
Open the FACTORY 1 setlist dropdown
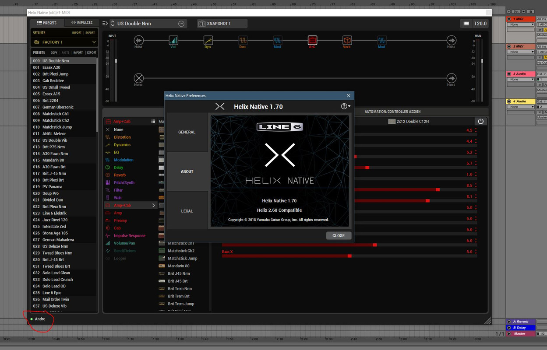(x=64, y=42)
